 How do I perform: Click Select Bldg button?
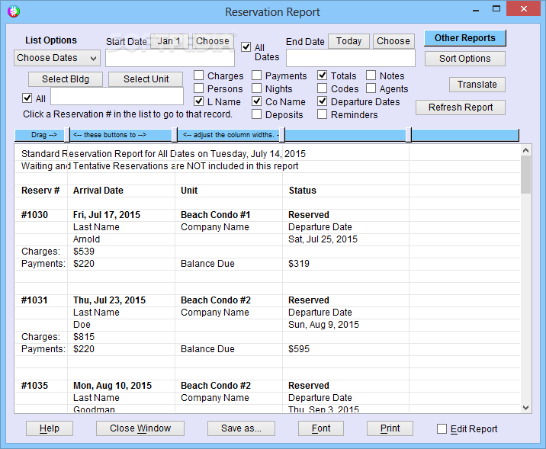pos(66,79)
